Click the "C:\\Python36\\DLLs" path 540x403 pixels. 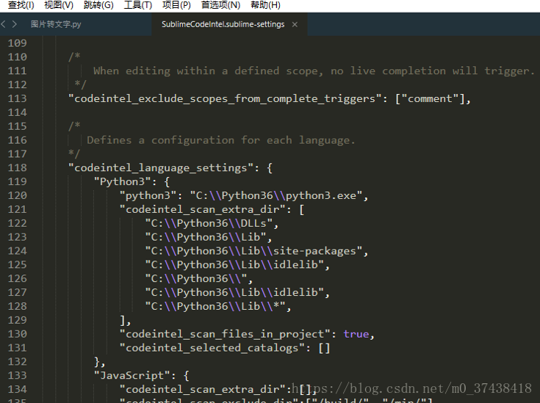(209, 223)
